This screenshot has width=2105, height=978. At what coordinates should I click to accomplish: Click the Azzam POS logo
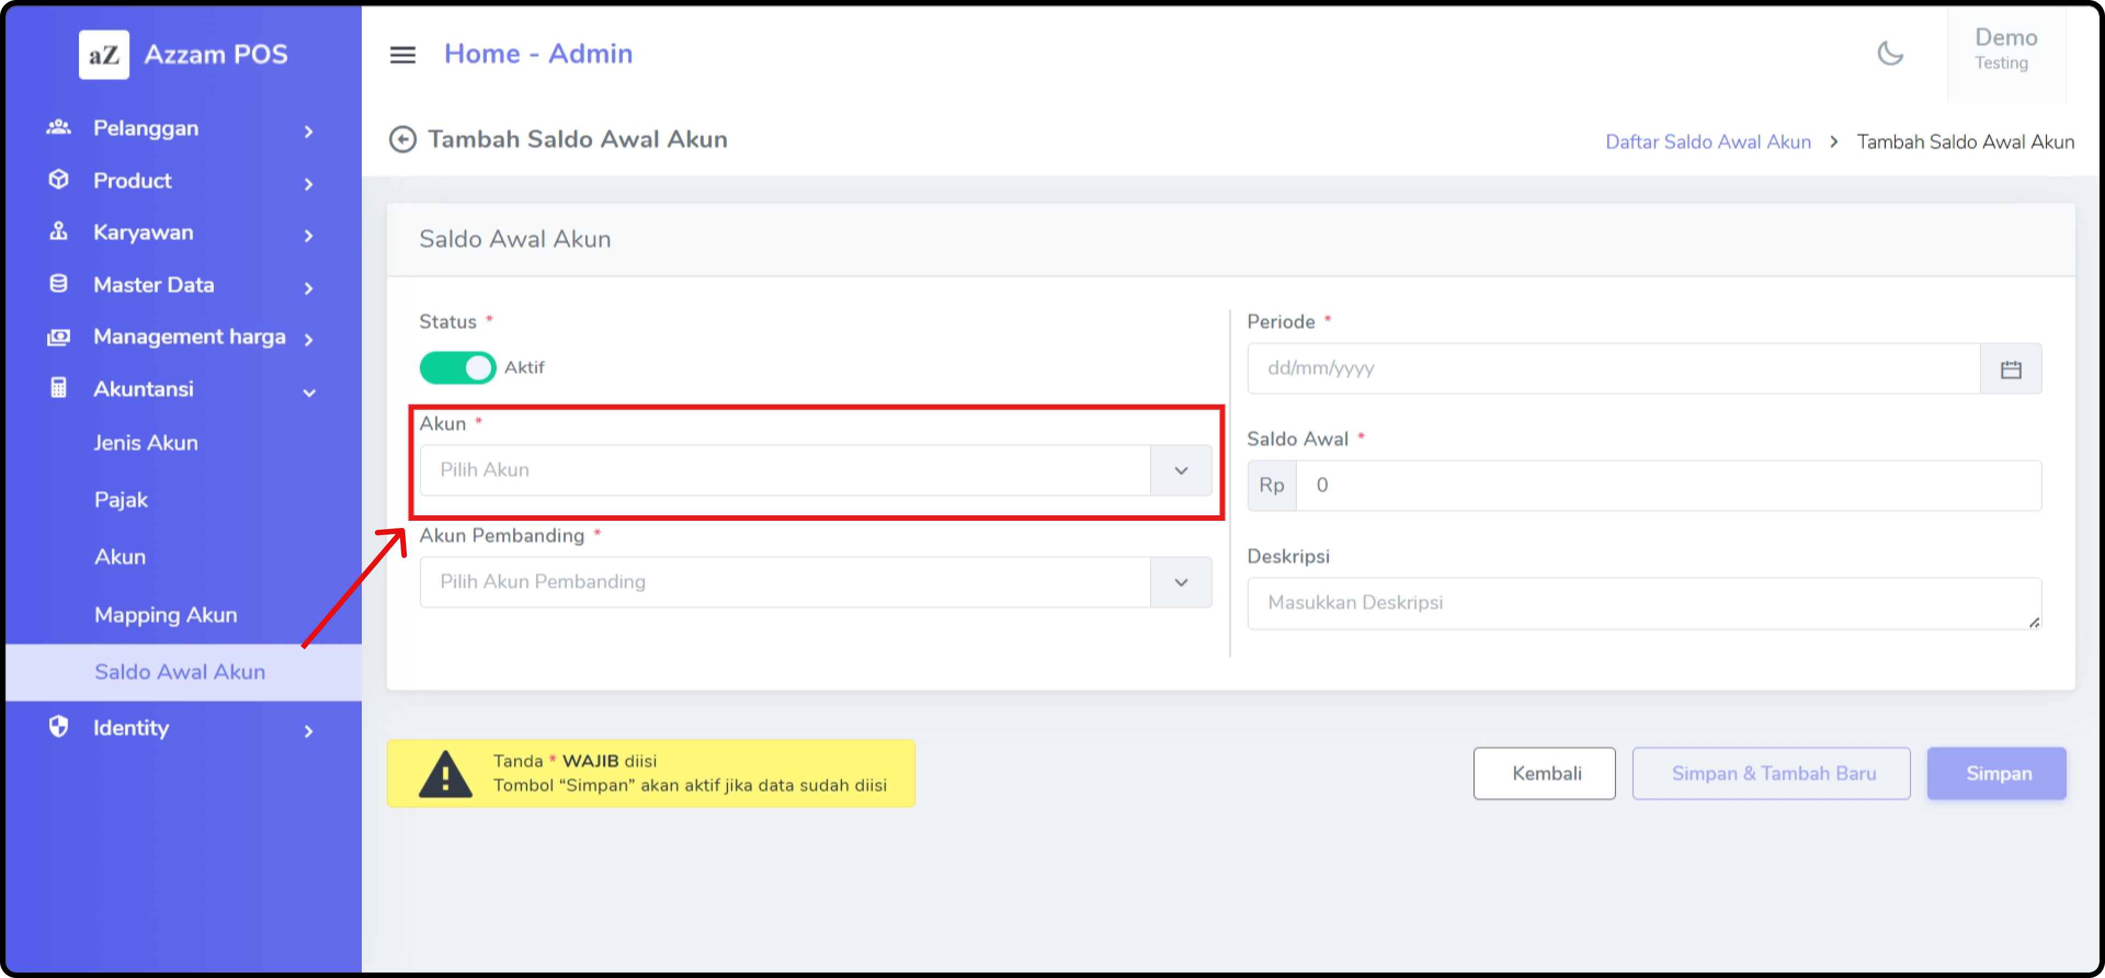(x=104, y=55)
